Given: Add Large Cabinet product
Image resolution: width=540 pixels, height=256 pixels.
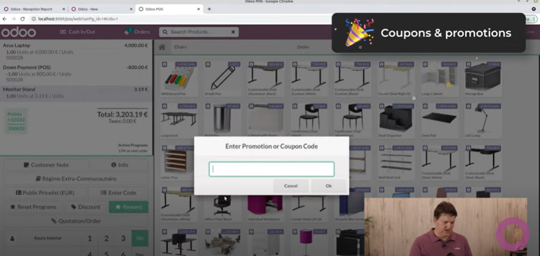Looking at the screenshot, I should pyautogui.click(x=439, y=79).
